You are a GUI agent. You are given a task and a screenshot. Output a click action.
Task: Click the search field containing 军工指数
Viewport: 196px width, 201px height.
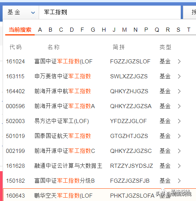[x=110, y=12]
